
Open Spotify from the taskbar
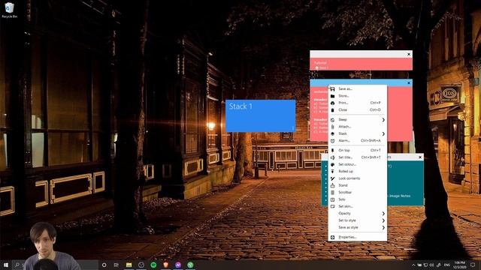point(153,265)
